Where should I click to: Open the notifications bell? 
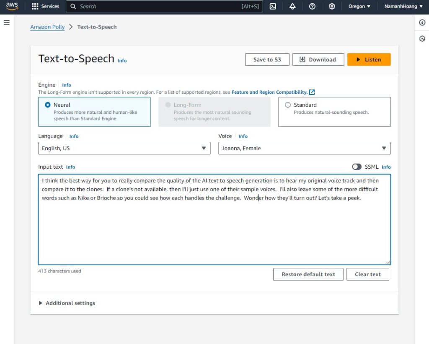click(292, 6)
